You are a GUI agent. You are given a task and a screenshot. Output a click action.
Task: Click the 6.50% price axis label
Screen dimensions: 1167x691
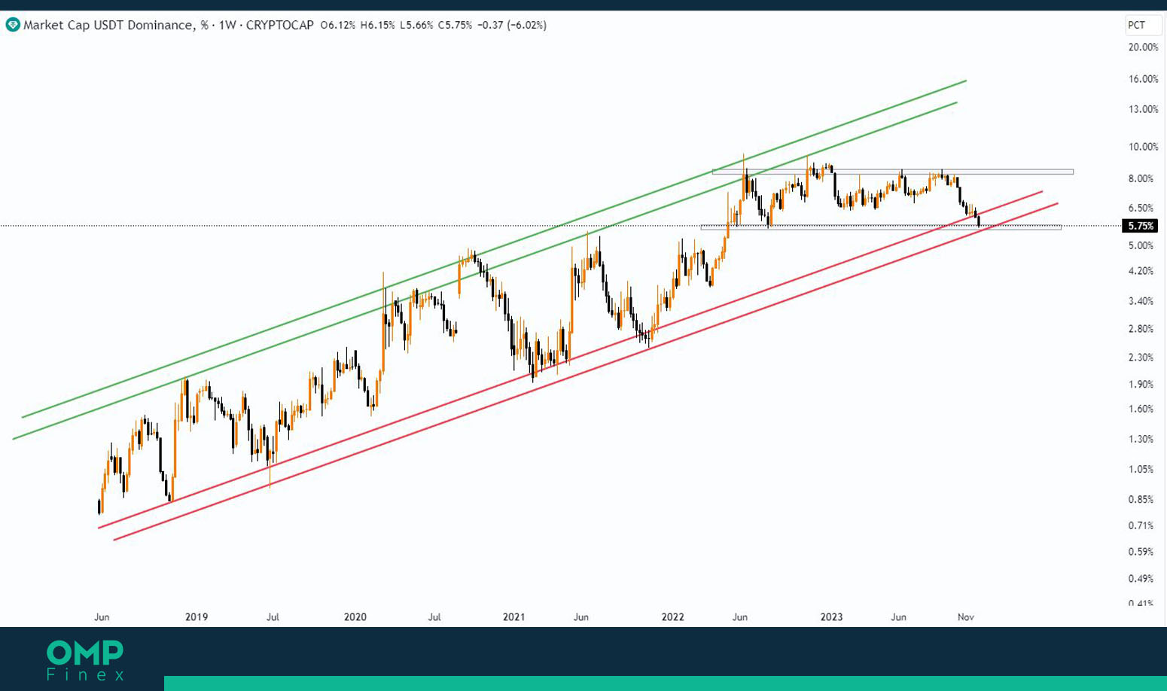(1141, 208)
